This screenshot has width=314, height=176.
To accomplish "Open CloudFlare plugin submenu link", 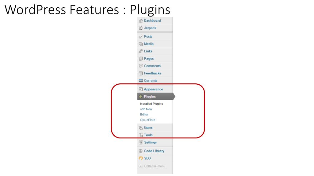I will click(x=147, y=120).
